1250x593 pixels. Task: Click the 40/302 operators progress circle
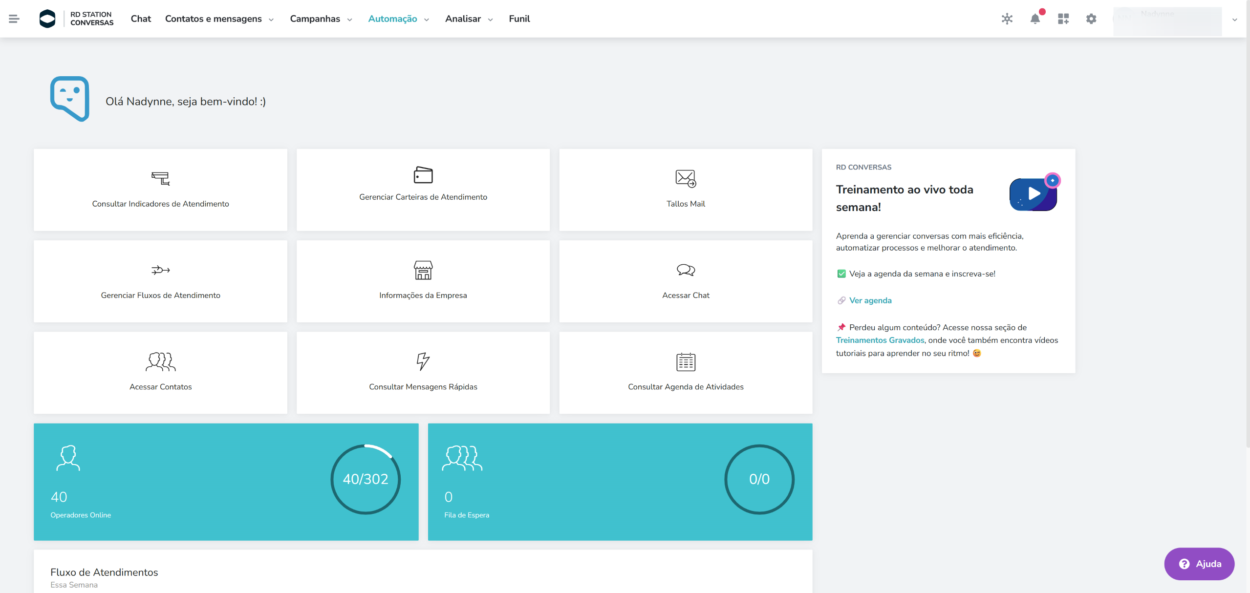pos(366,479)
